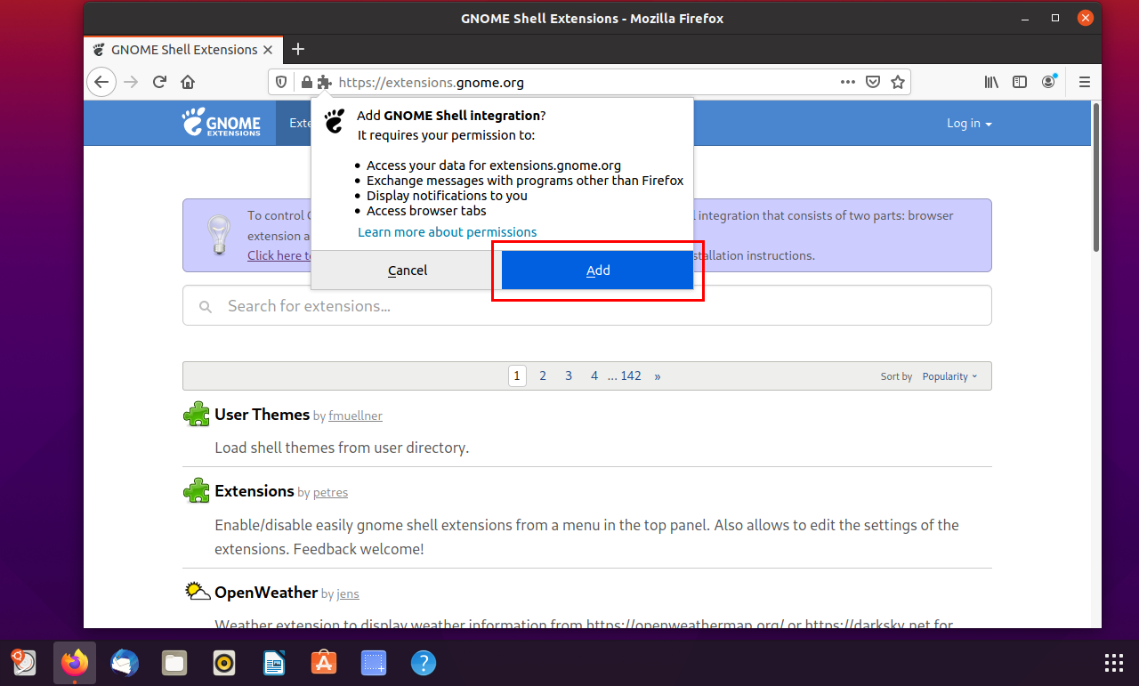Image resolution: width=1139 pixels, height=686 pixels.
Task: Click the padlock site security icon
Action: (306, 82)
